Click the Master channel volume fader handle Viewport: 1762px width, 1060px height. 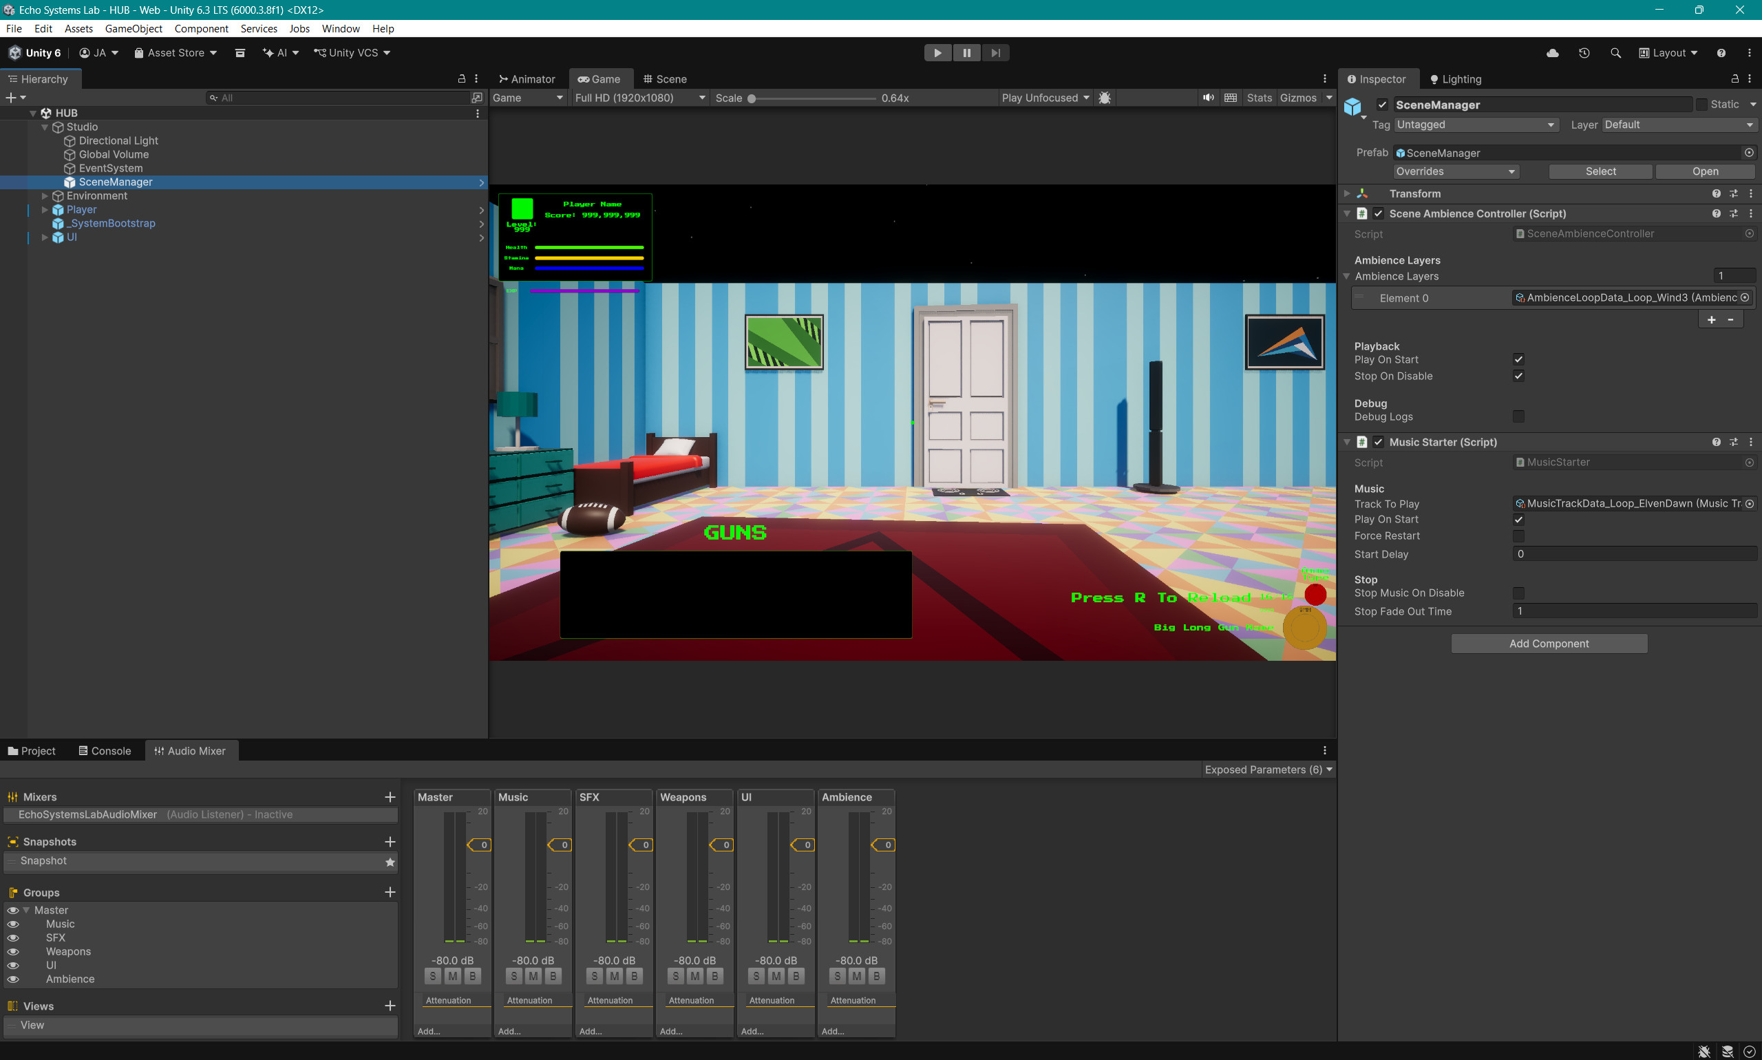[x=479, y=845]
